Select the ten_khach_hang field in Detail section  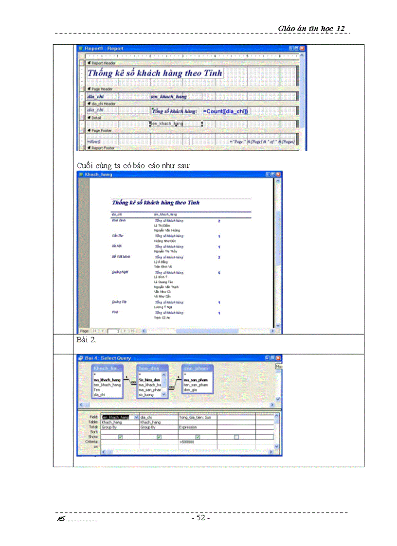176,124
